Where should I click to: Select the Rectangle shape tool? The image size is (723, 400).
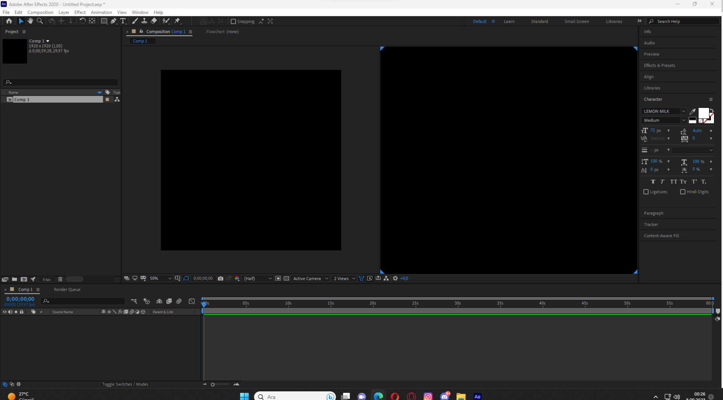[x=104, y=21]
